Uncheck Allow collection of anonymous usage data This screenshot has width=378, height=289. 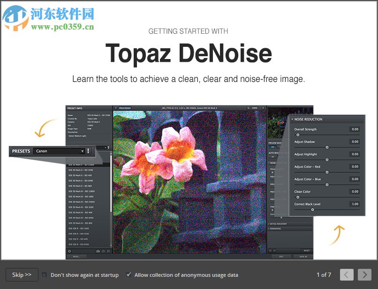pyautogui.click(x=129, y=275)
